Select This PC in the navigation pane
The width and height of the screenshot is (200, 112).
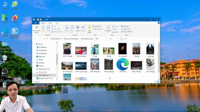click(40, 44)
